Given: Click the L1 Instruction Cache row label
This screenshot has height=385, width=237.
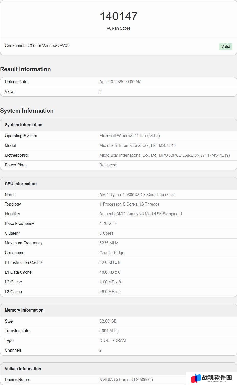Looking at the screenshot, I should [23, 262].
